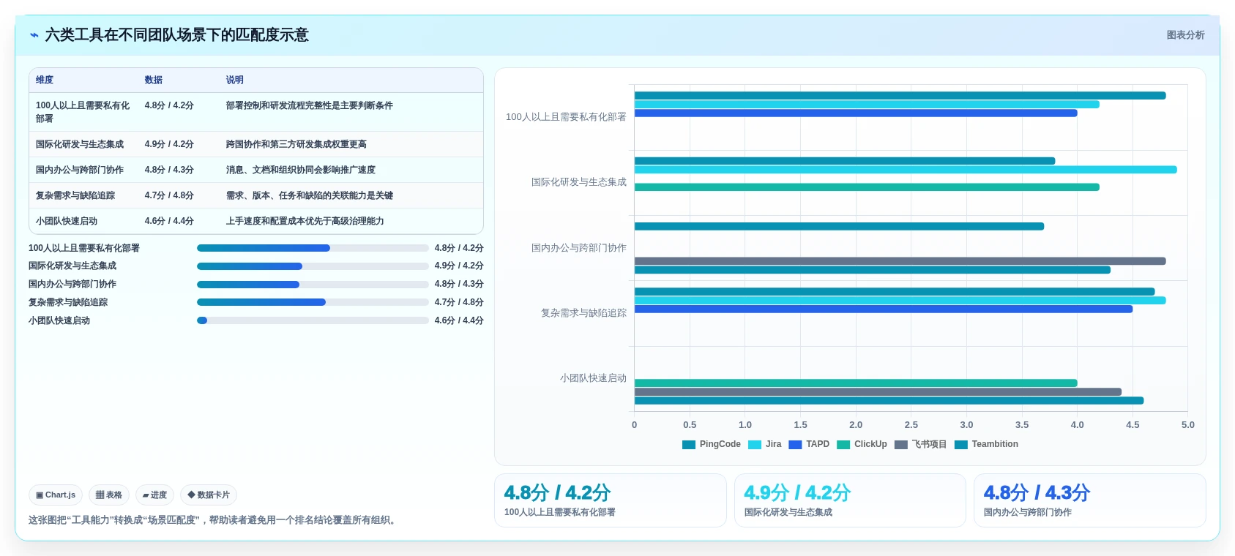Click description 跨国协作和第三方研发集成权重更高
Screen dimensions: 1235x556
coord(296,144)
